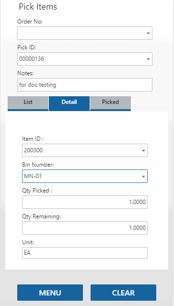174x306 pixels.
Task: Select the Unit field showing EA
Action: click(85, 253)
